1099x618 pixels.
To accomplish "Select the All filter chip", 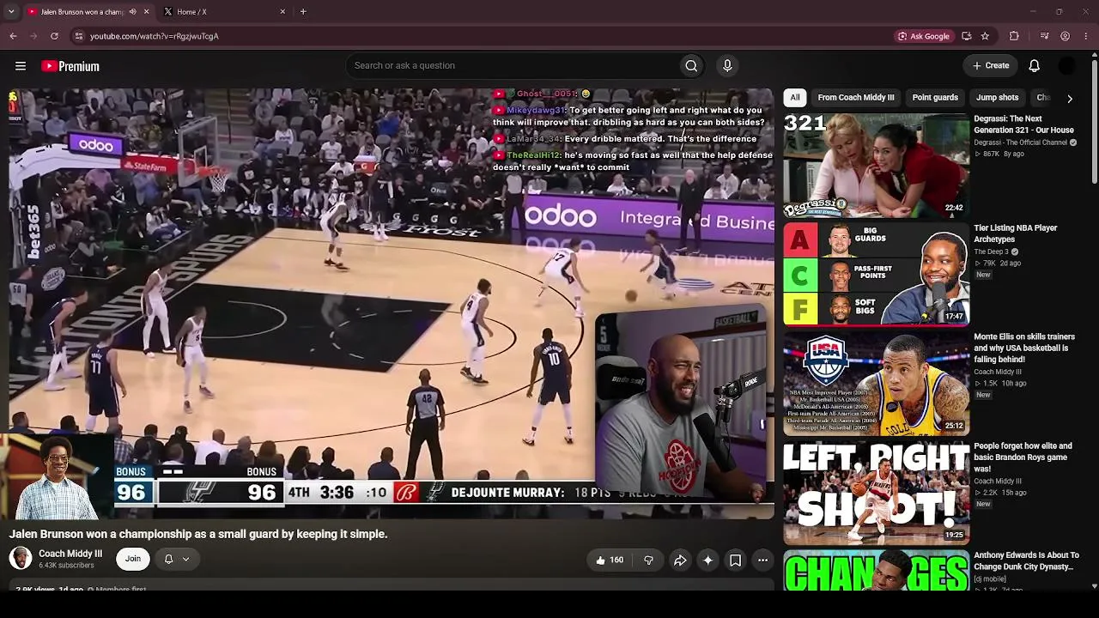I will [x=795, y=98].
